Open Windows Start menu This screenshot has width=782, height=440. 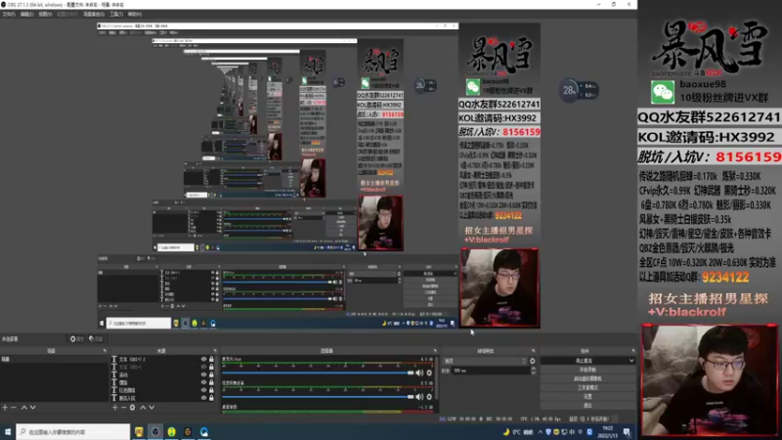8,432
